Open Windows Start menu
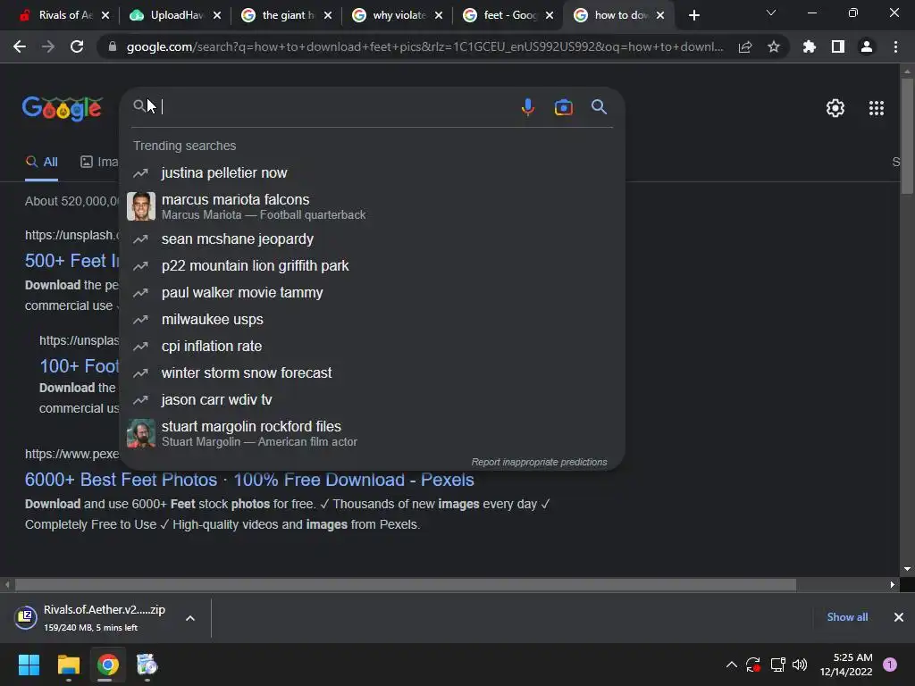 coord(29,665)
